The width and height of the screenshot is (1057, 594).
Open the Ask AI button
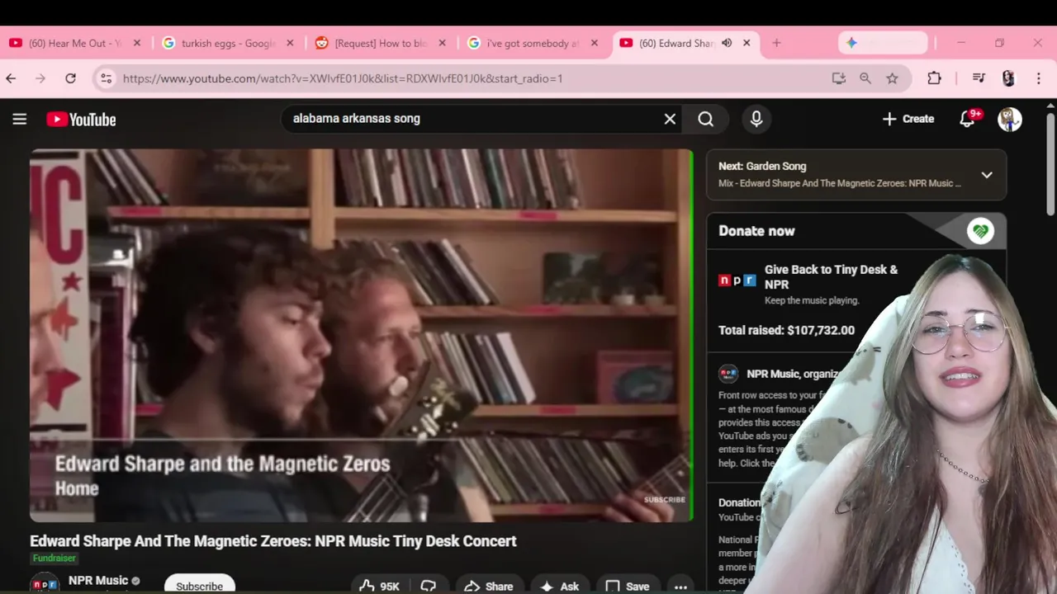[560, 586]
